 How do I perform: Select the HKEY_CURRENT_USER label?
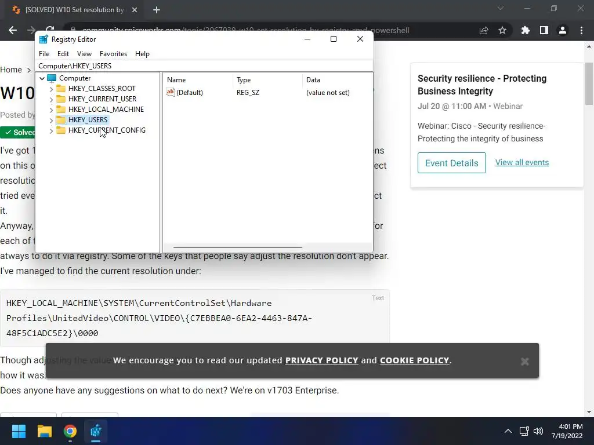point(102,99)
